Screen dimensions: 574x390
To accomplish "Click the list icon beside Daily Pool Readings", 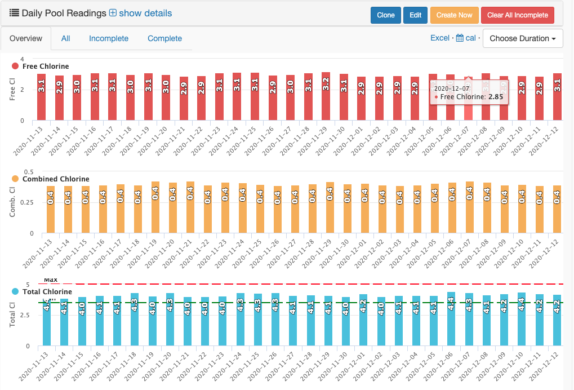I will coord(14,13).
